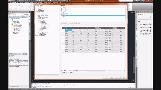161x90 pixels.
Task: Select Nozzle List report
Action: coord(63,15)
